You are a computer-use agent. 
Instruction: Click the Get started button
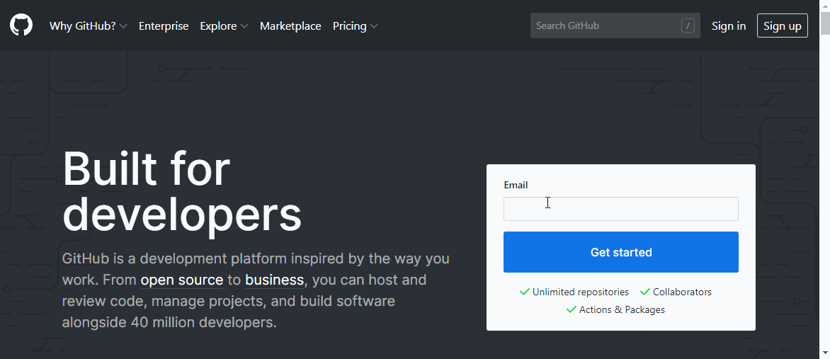[621, 252]
